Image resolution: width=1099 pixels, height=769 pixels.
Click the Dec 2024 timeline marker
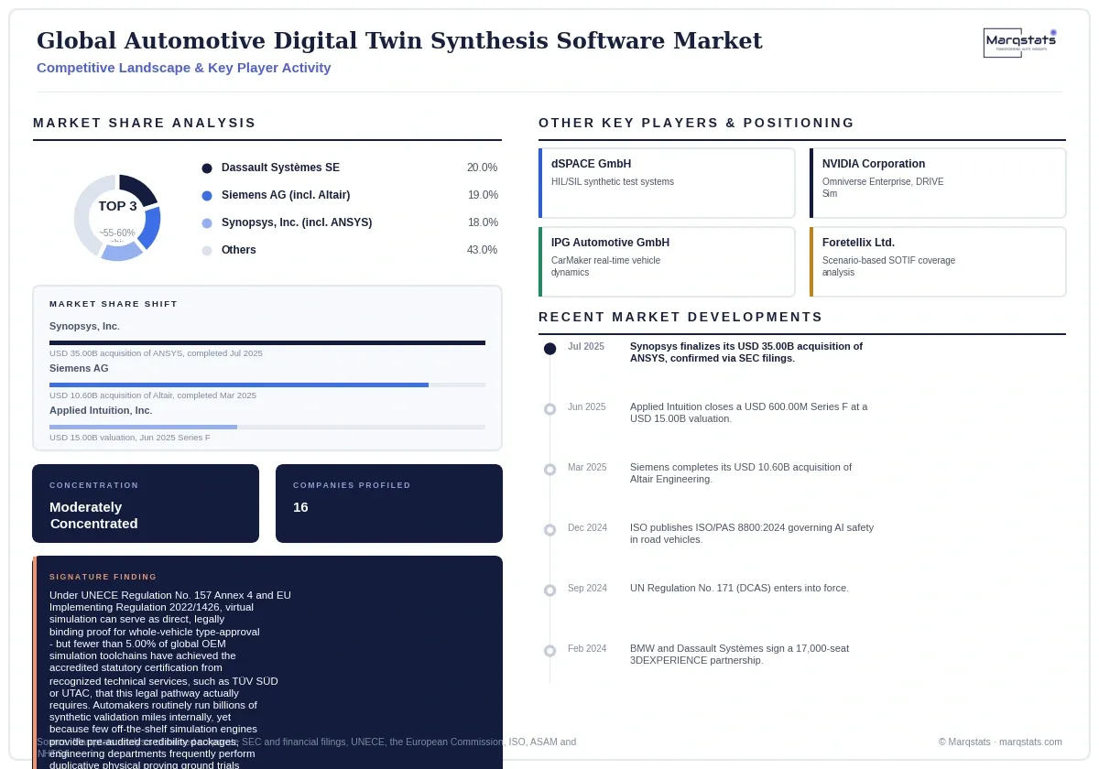point(549,530)
